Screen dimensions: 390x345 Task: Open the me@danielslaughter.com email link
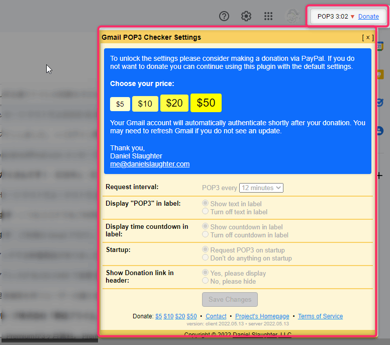(x=150, y=164)
